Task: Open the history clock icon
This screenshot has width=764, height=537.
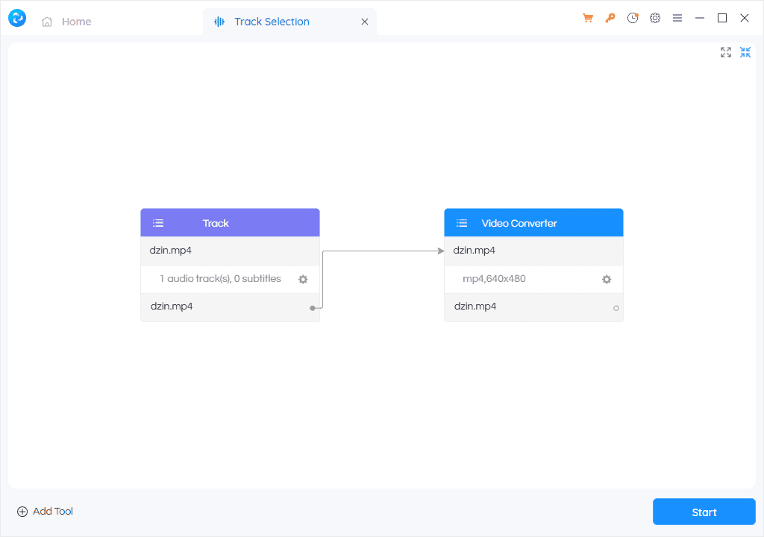Action: pyautogui.click(x=633, y=19)
